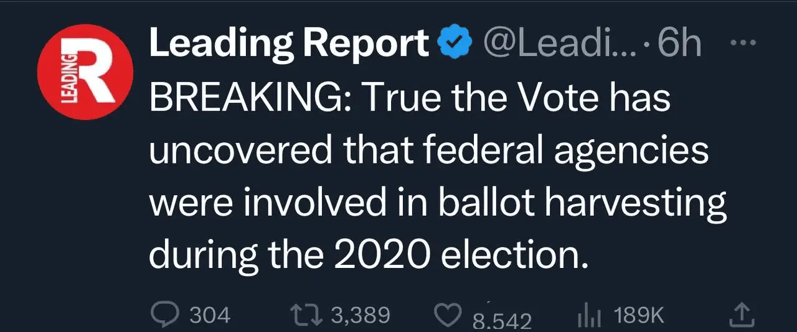Open view analytics bar chart icon

[x=586, y=316]
